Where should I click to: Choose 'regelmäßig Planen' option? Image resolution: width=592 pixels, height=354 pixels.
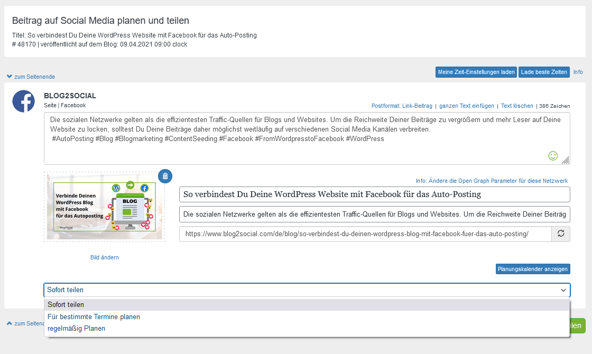click(307, 328)
